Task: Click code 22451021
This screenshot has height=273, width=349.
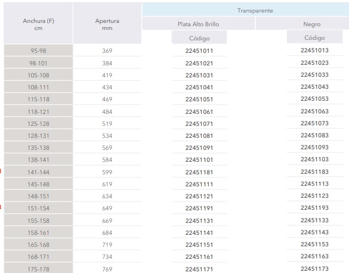Action: pos(199,63)
